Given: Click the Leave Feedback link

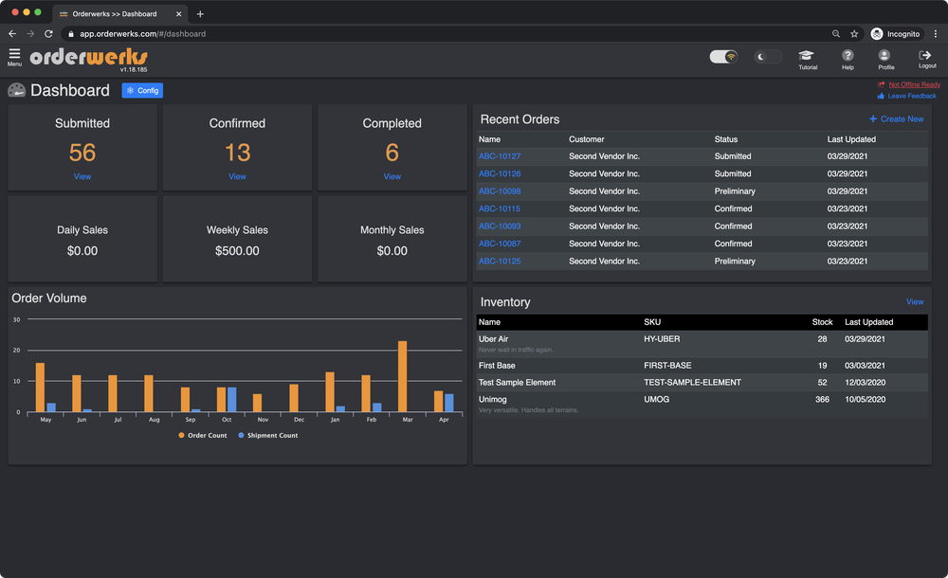Looking at the screenshot, I should [x=911, y=96].
